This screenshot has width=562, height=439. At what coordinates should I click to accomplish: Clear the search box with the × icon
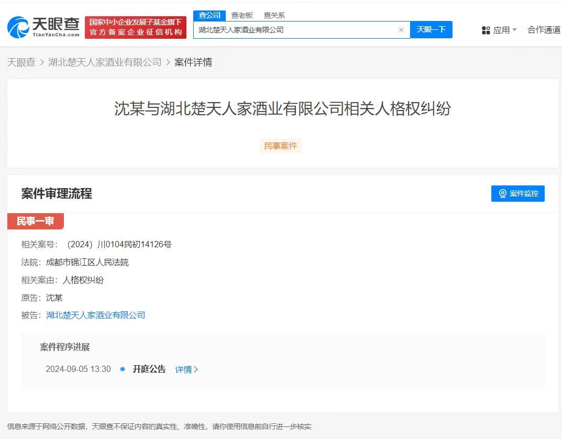(401, 30)
